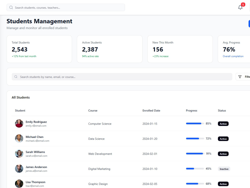The width and height of the screenshot is (250, 188).
Task: Click the All Students heading
Action: coord(21,97)
